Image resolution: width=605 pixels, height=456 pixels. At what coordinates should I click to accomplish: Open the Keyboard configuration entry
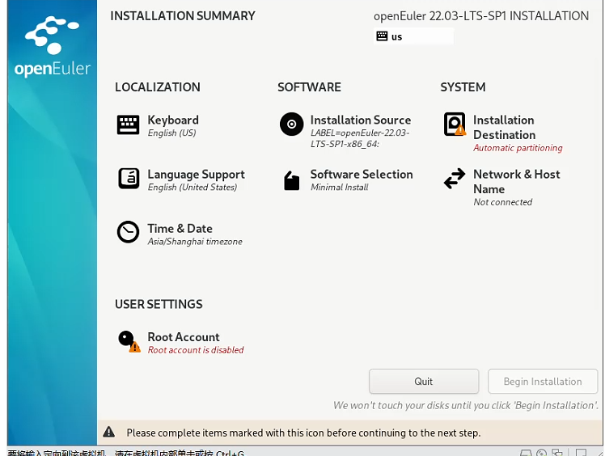tap(158, 125)
